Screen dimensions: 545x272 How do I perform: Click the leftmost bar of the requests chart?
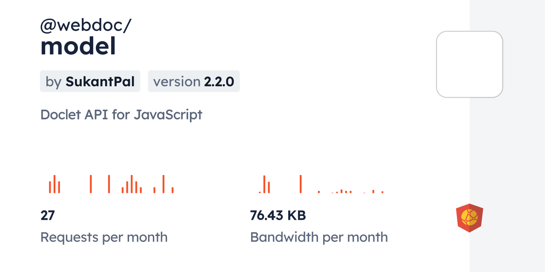[50, 187]
